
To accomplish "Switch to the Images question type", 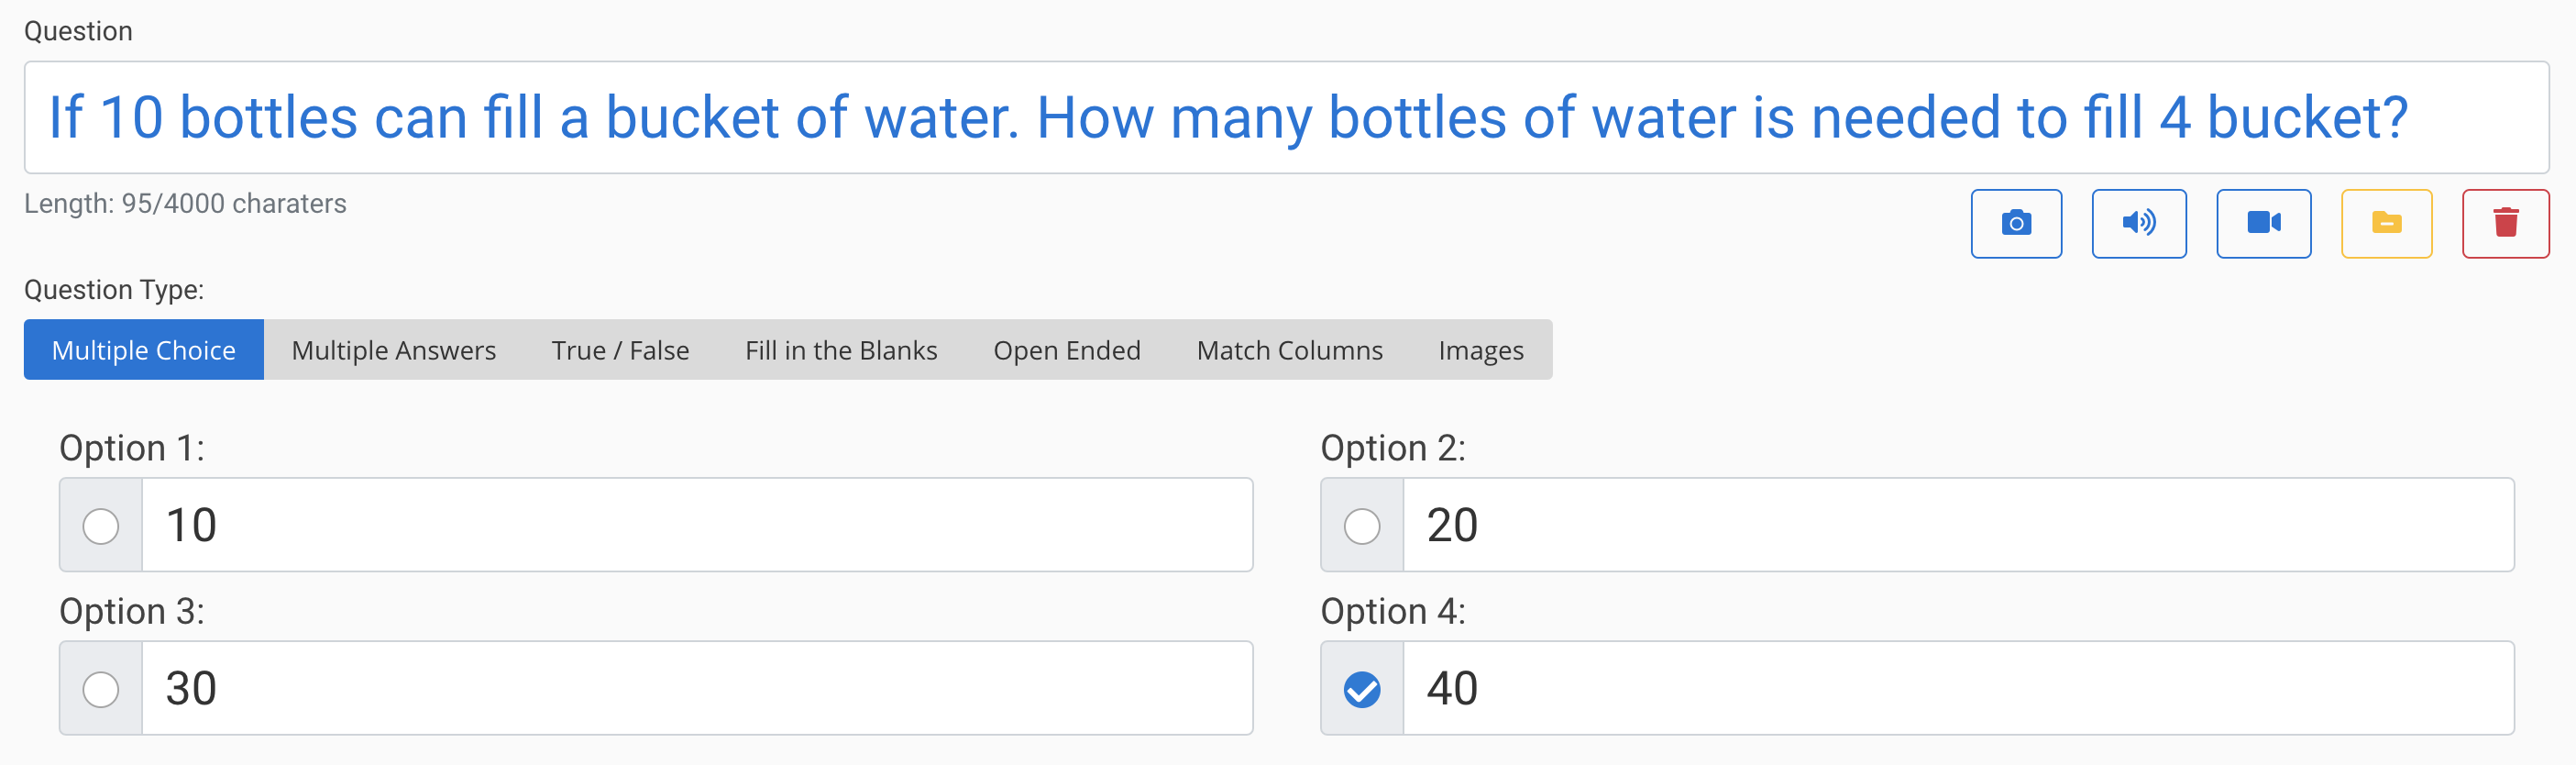I will click(x=1481, y=349).
